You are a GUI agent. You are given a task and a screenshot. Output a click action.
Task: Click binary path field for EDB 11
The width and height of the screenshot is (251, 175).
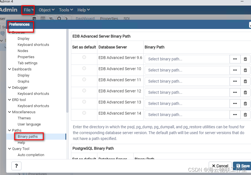coord(187,81)
